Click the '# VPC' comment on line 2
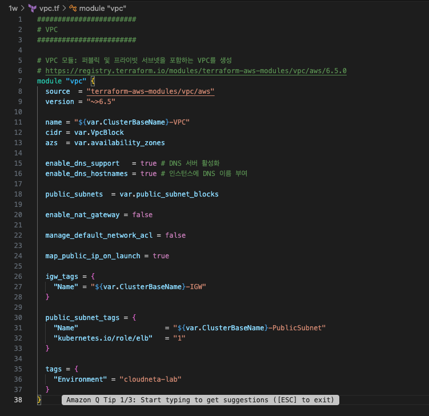 (47, 30)
